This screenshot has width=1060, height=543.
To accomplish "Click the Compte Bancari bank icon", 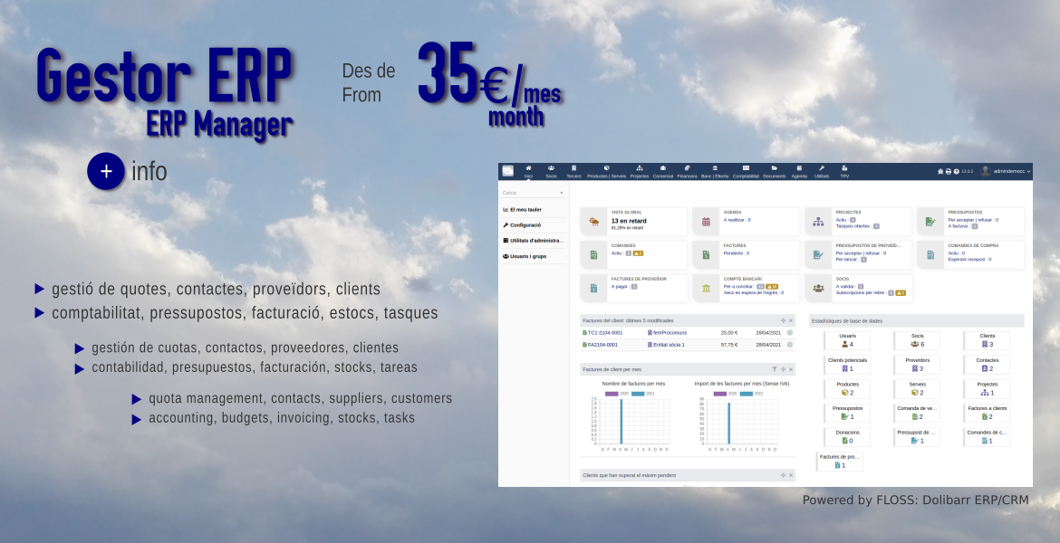I will point(706,288).
